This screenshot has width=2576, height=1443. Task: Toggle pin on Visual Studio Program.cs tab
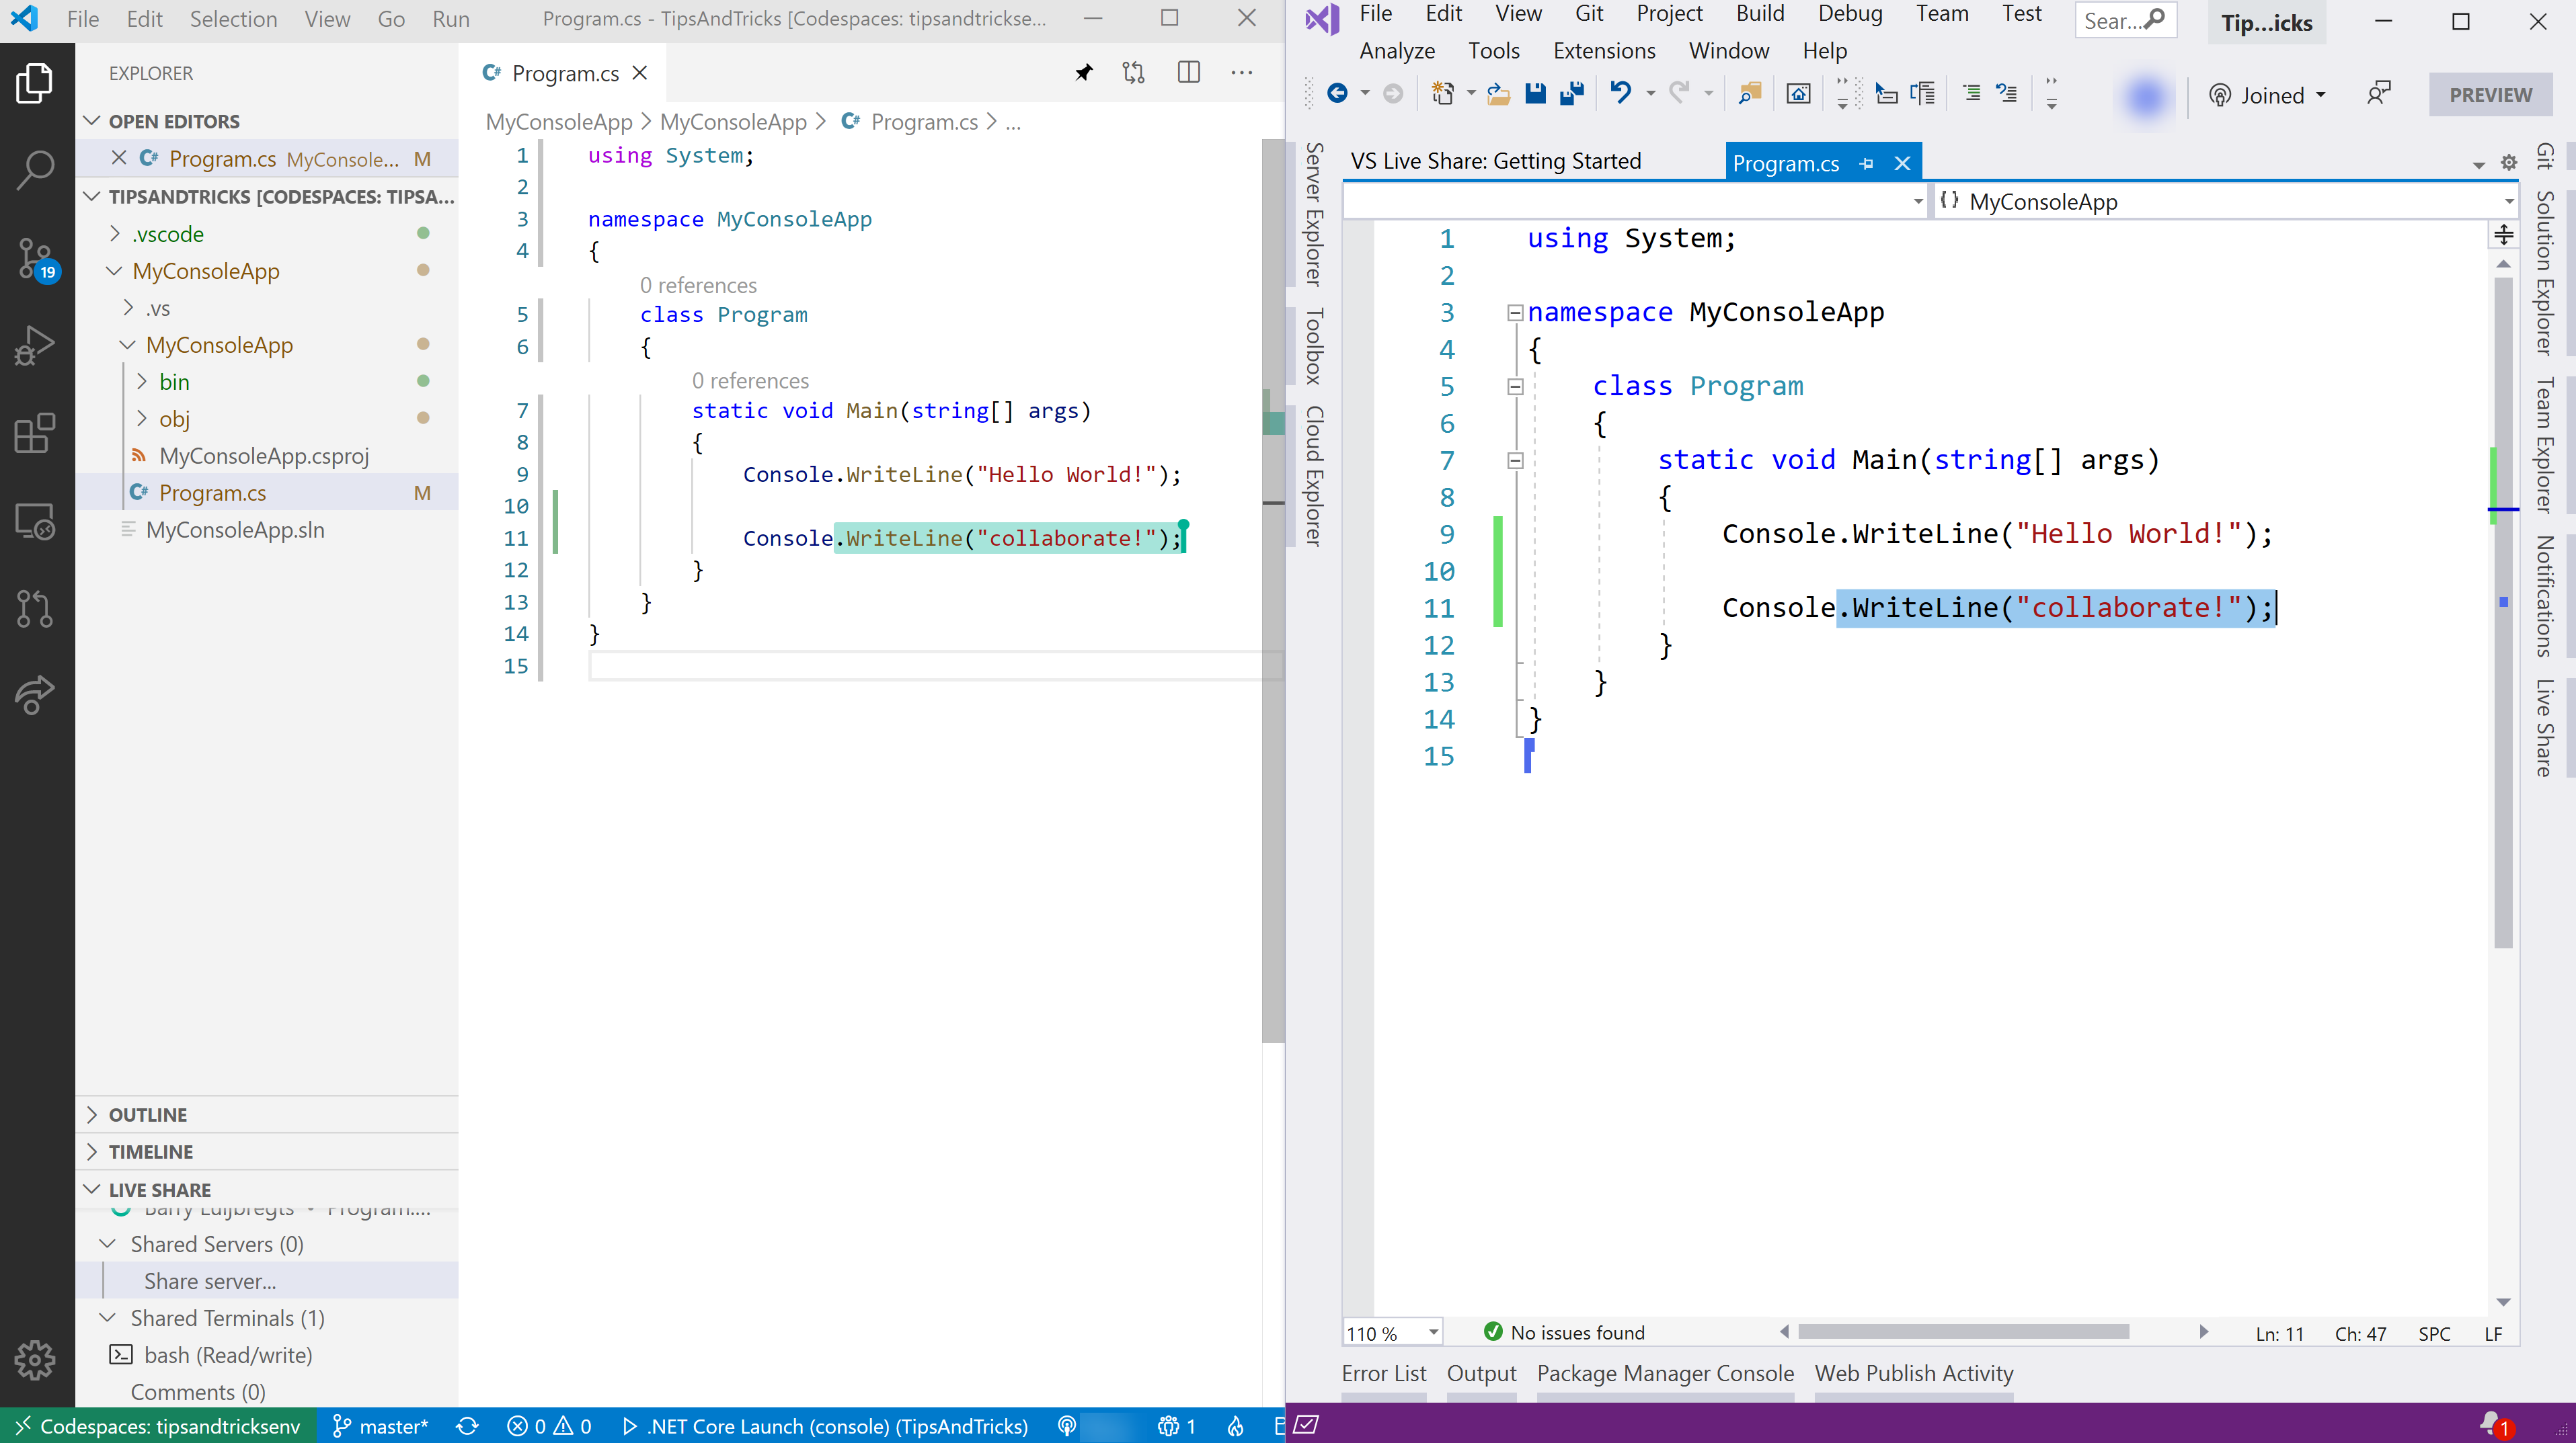coord(1866,164)
